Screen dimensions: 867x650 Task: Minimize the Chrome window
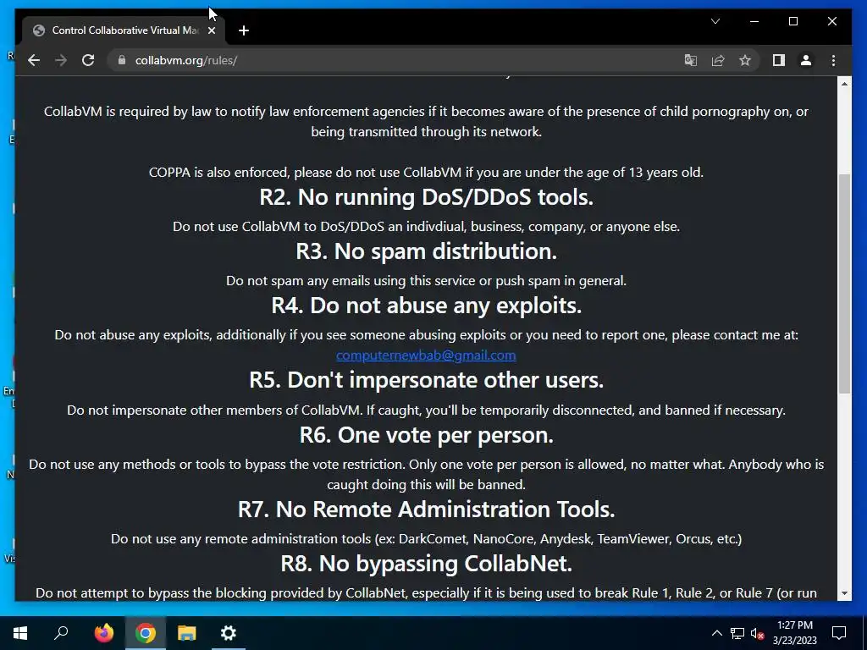[754, 21]
